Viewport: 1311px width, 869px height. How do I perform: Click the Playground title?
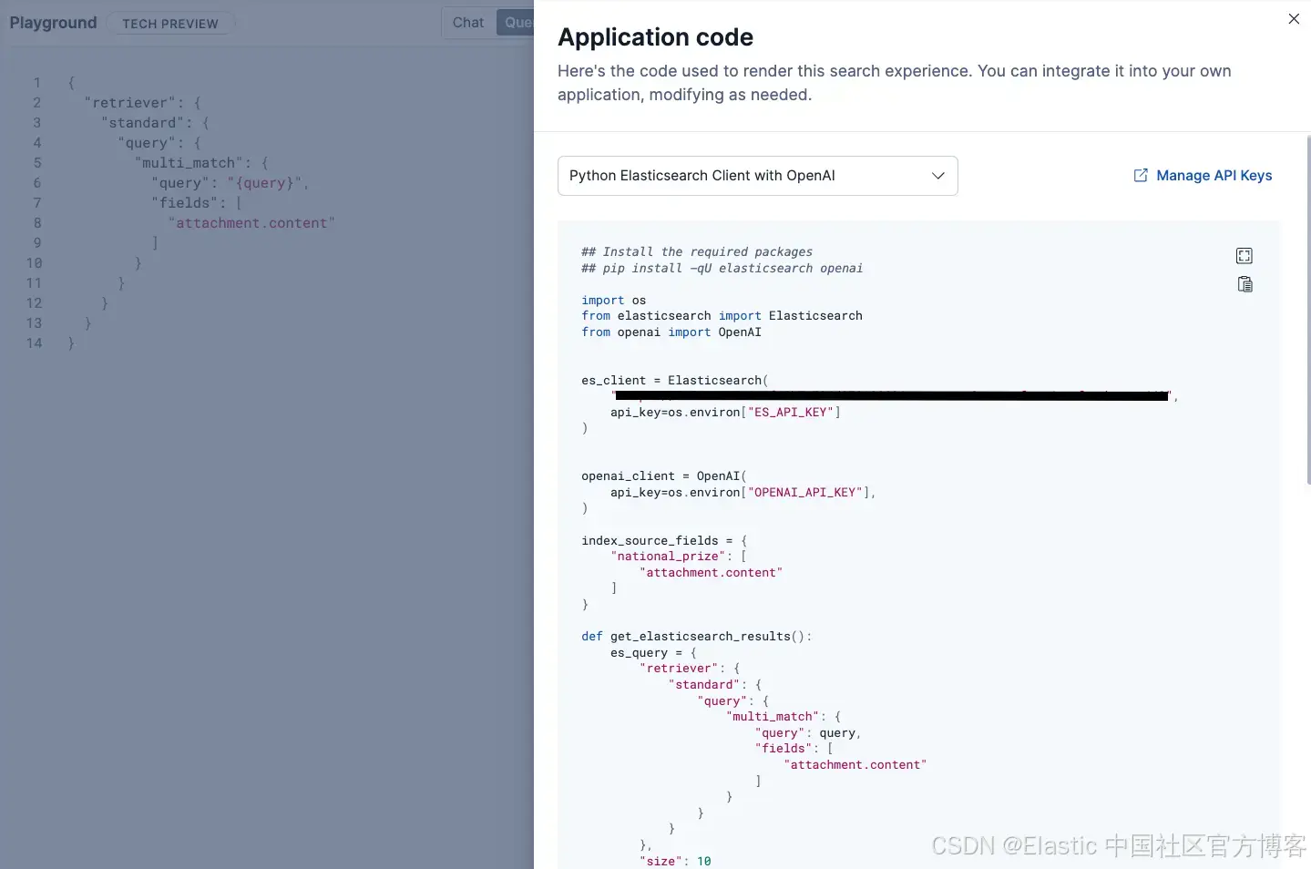tap(53, 23)
